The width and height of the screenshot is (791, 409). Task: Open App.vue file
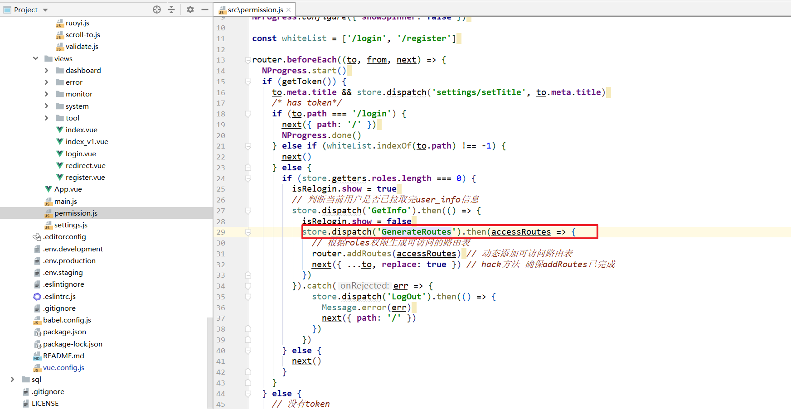(68, 189)
